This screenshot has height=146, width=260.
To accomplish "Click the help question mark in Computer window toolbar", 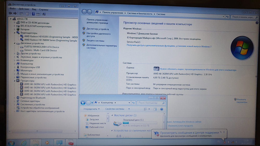I will [x=161, y=109].
